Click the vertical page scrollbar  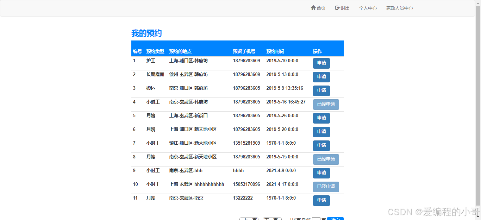478,106
